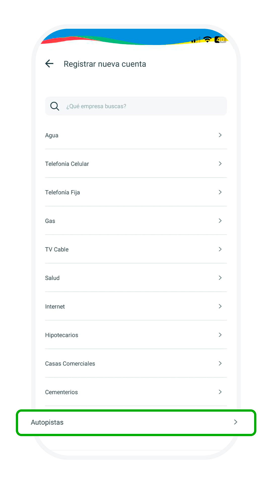
Task: Expand Internet using right arrow
Action: (220, 306)
